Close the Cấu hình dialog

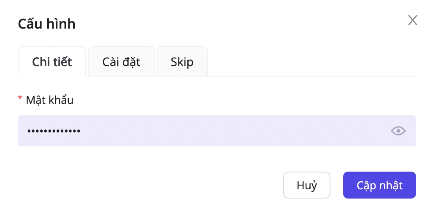(x=412, y=20)
